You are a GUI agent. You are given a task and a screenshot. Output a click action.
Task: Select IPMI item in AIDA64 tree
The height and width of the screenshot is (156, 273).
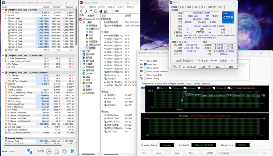(89, 35)
